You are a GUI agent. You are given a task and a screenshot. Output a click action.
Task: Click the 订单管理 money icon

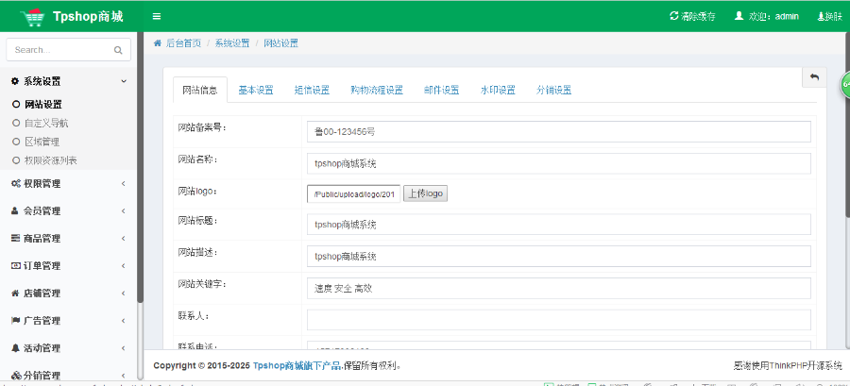15,265
